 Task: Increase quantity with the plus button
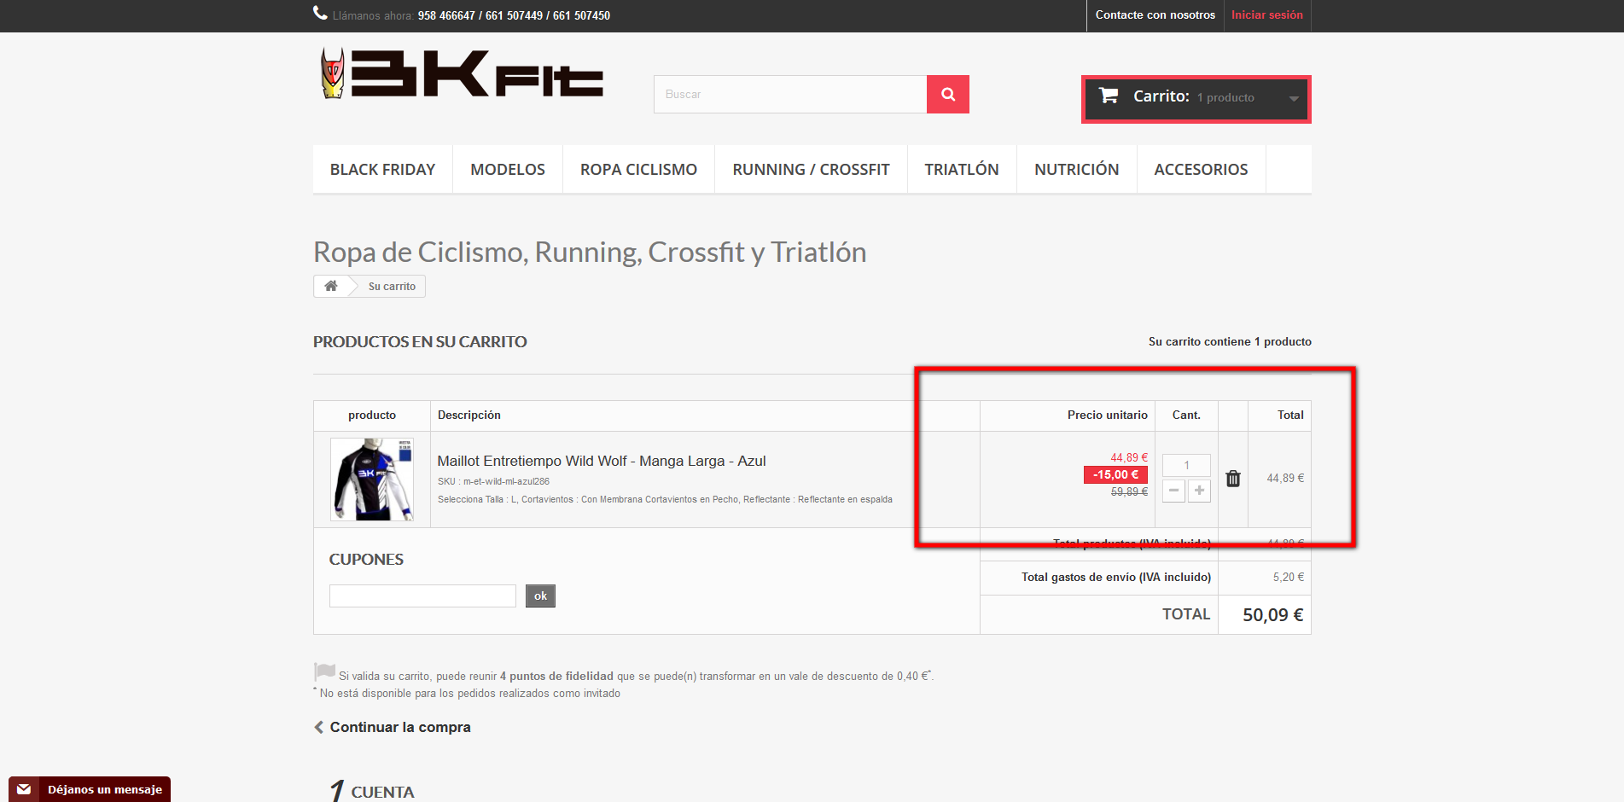pyautogui.click(x=1199, y=491)
